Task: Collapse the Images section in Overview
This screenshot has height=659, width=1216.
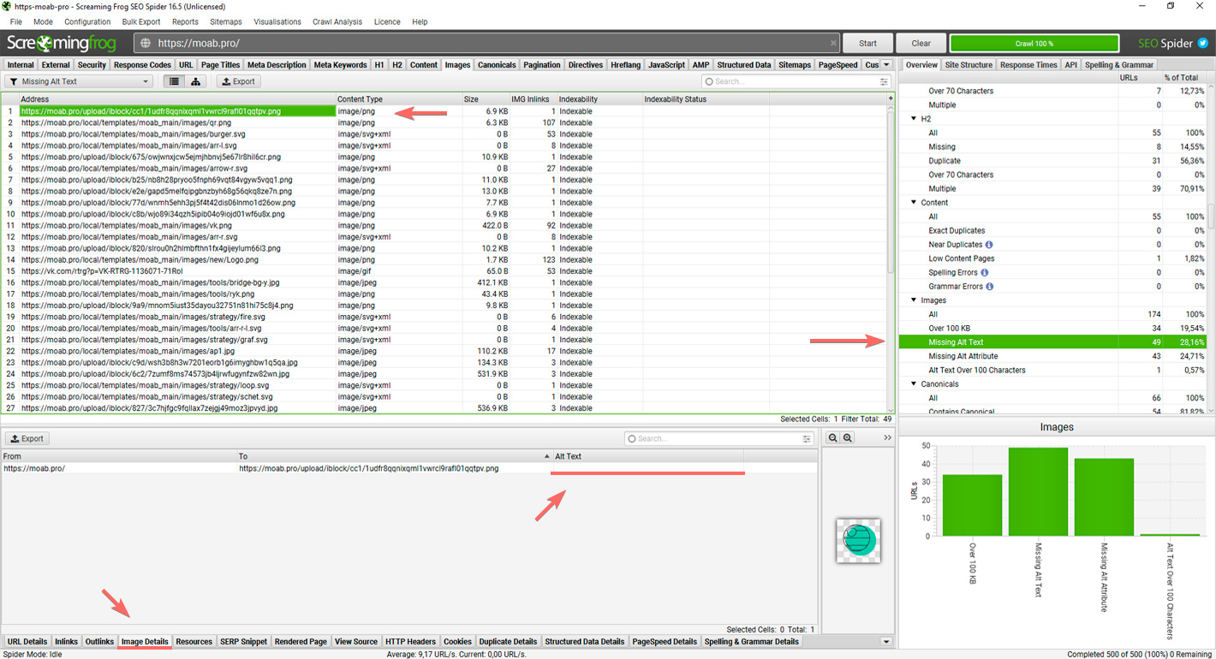Action: click(x=914, y=300)
